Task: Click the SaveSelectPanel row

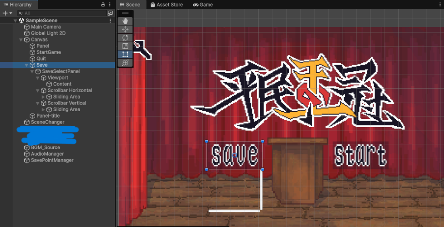Action: tap(58, 71)
